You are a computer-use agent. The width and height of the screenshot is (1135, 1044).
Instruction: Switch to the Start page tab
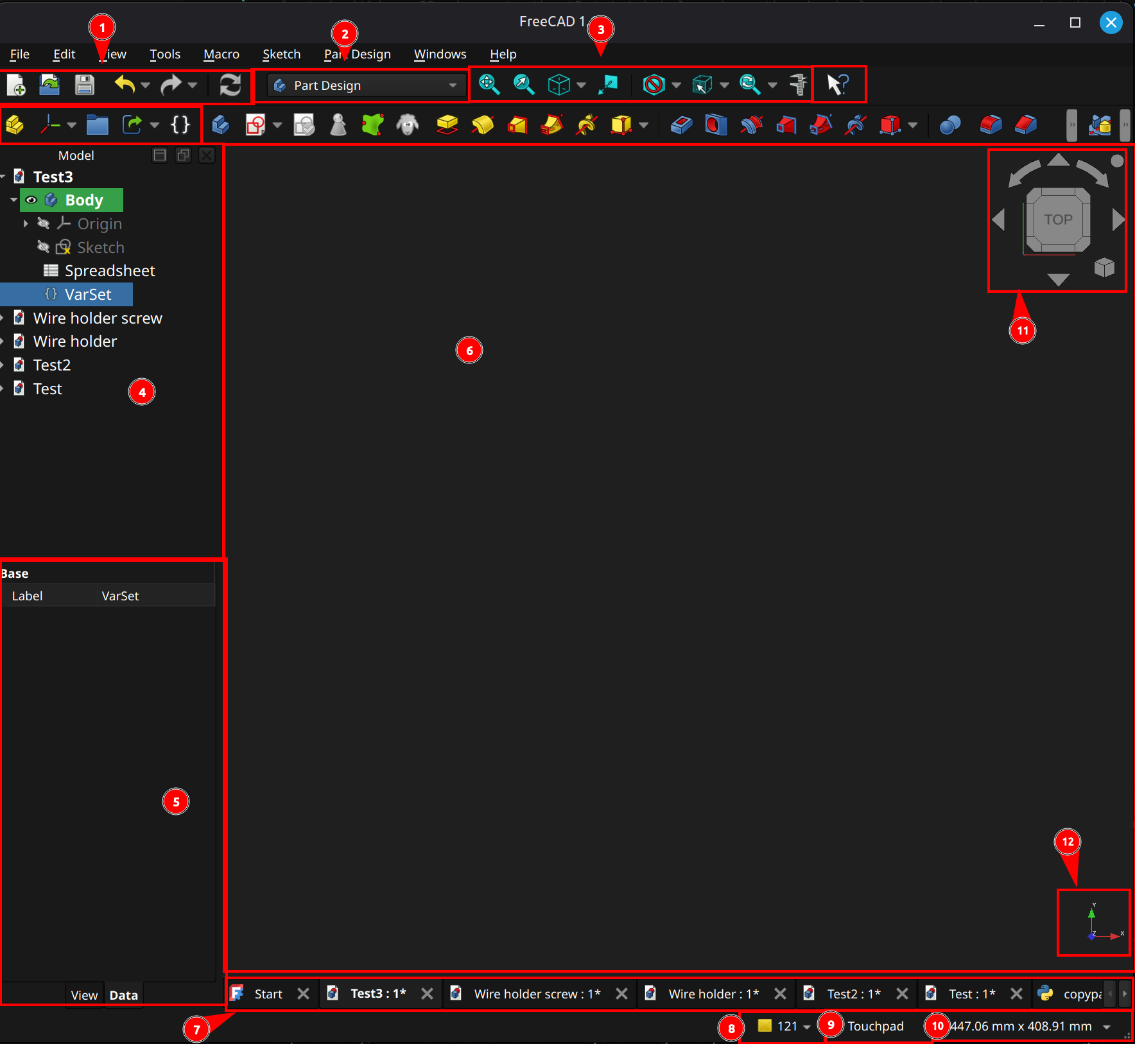coord(268,994)
